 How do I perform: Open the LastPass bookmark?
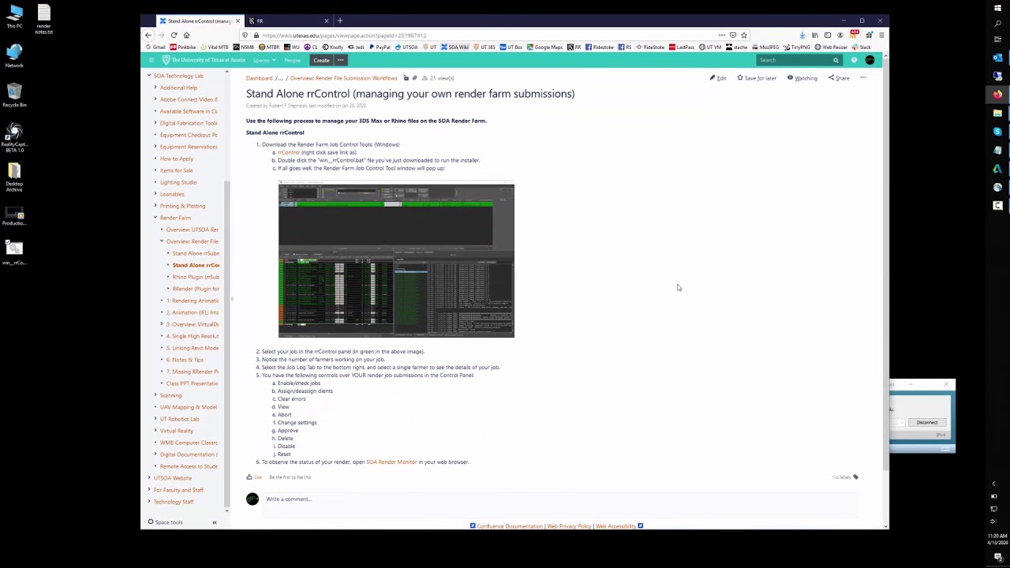pyautogui.click(x=682, y=47)
